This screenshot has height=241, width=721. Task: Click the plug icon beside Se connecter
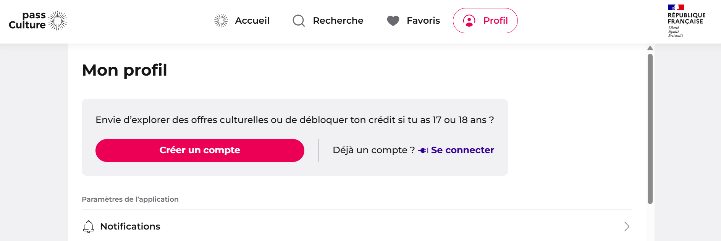coord(423,150)
